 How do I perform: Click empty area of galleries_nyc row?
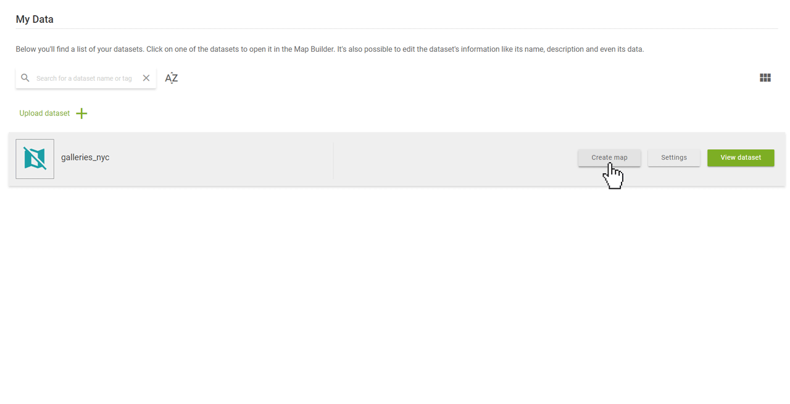[x=455, y=159]
